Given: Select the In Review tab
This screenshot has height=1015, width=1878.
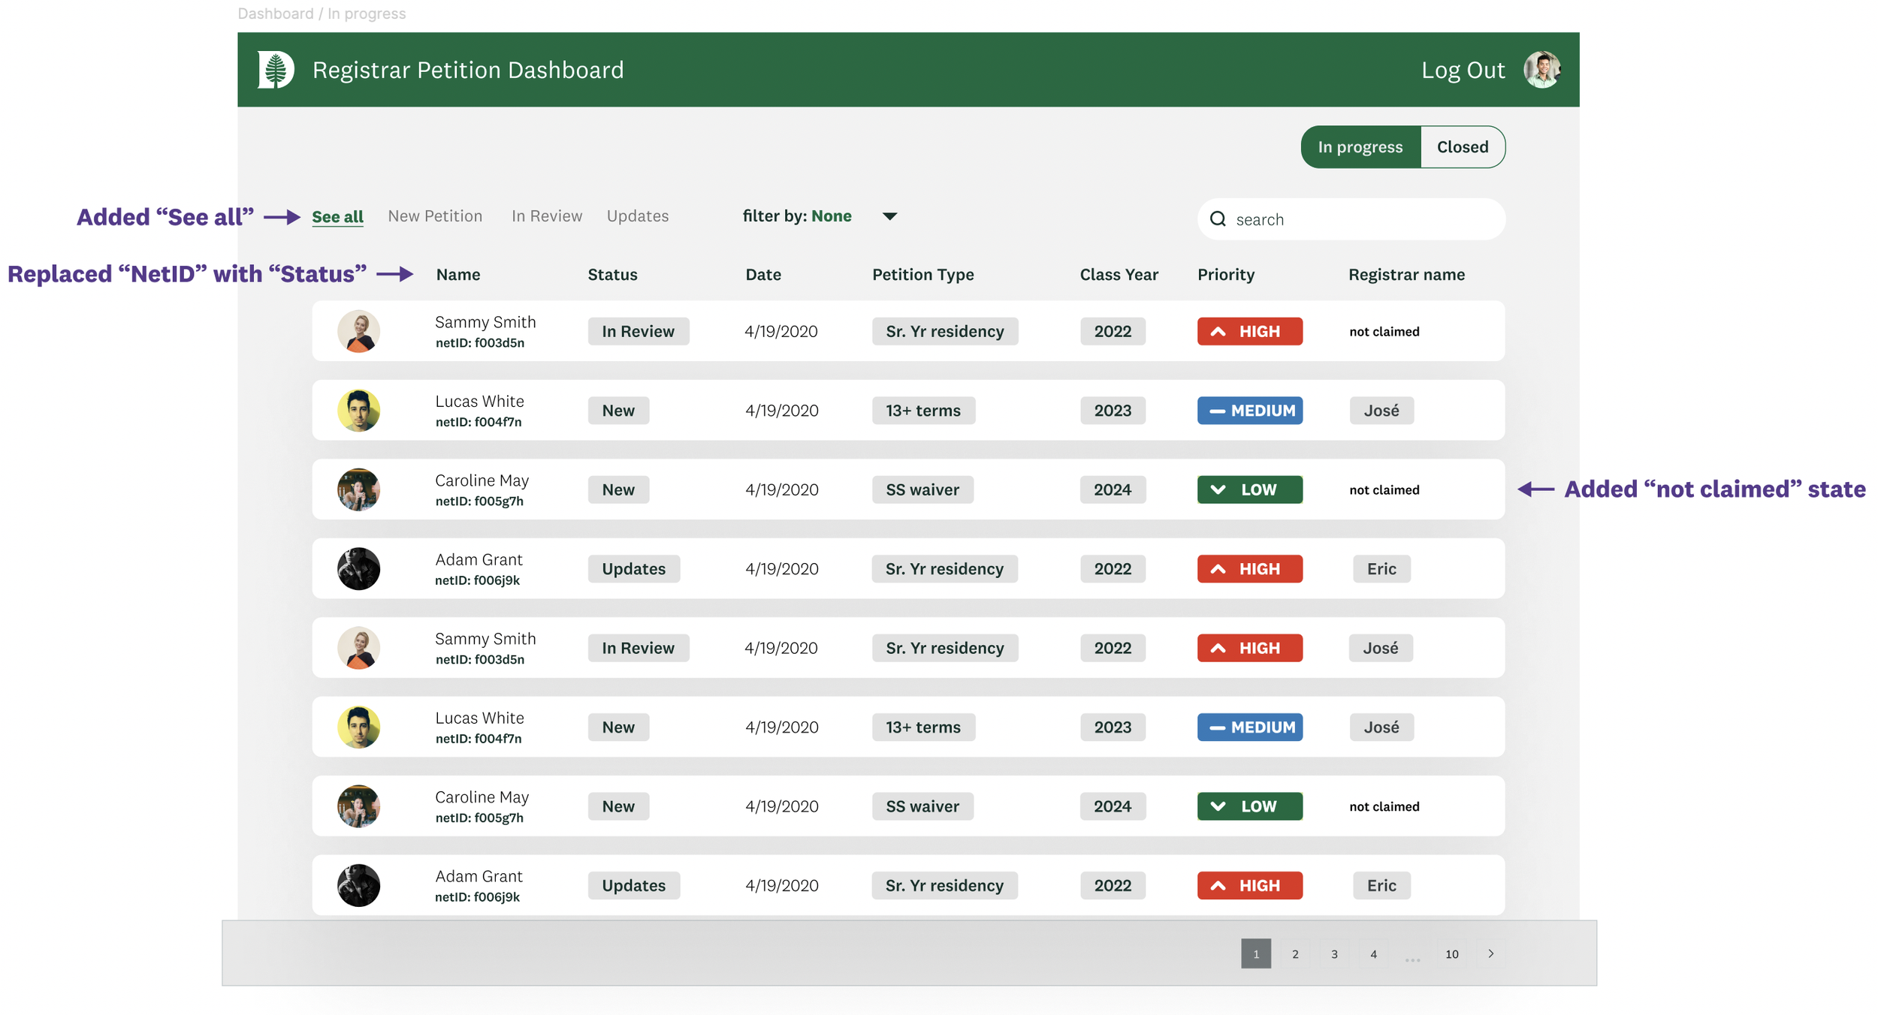Looking at the screenshot, I should pos(546,216).
